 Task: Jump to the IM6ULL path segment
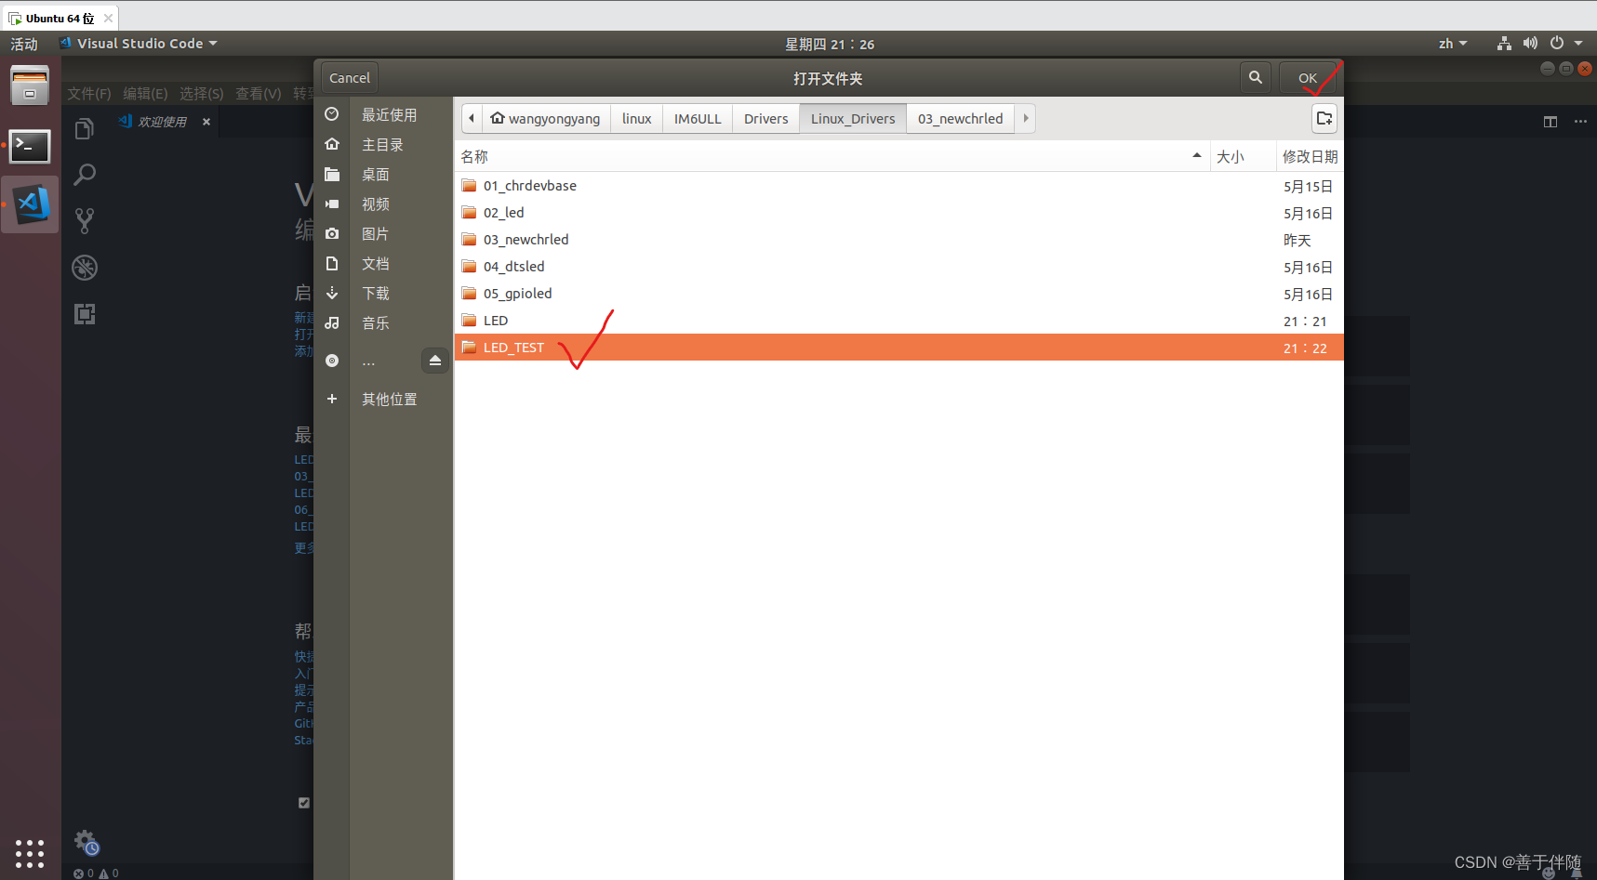click(x=698, y=118)
